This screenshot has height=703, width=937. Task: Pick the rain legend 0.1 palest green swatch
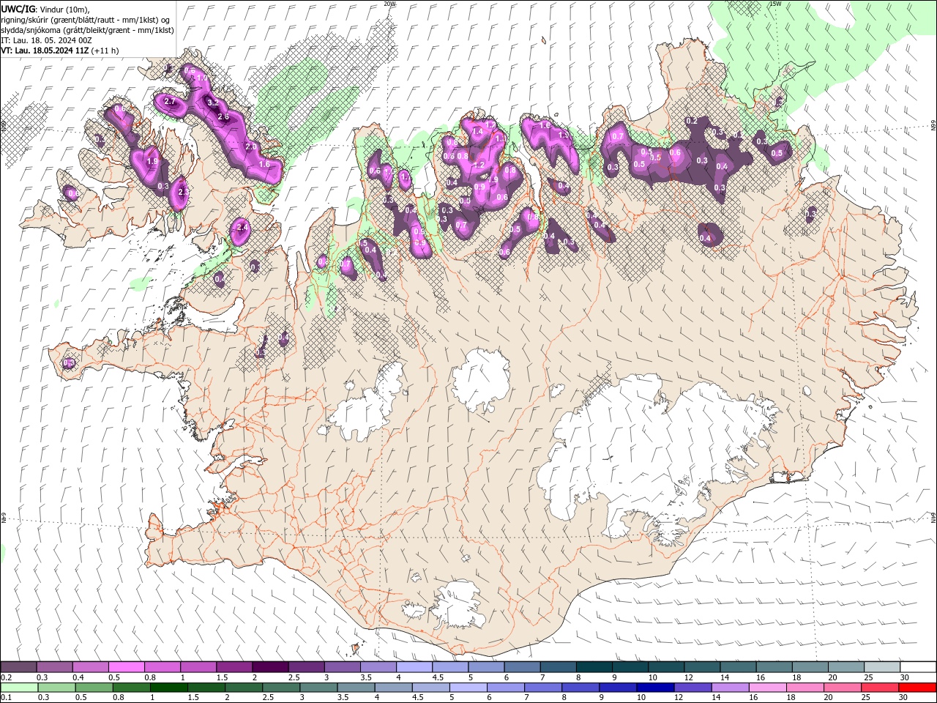tap(19, 688)
